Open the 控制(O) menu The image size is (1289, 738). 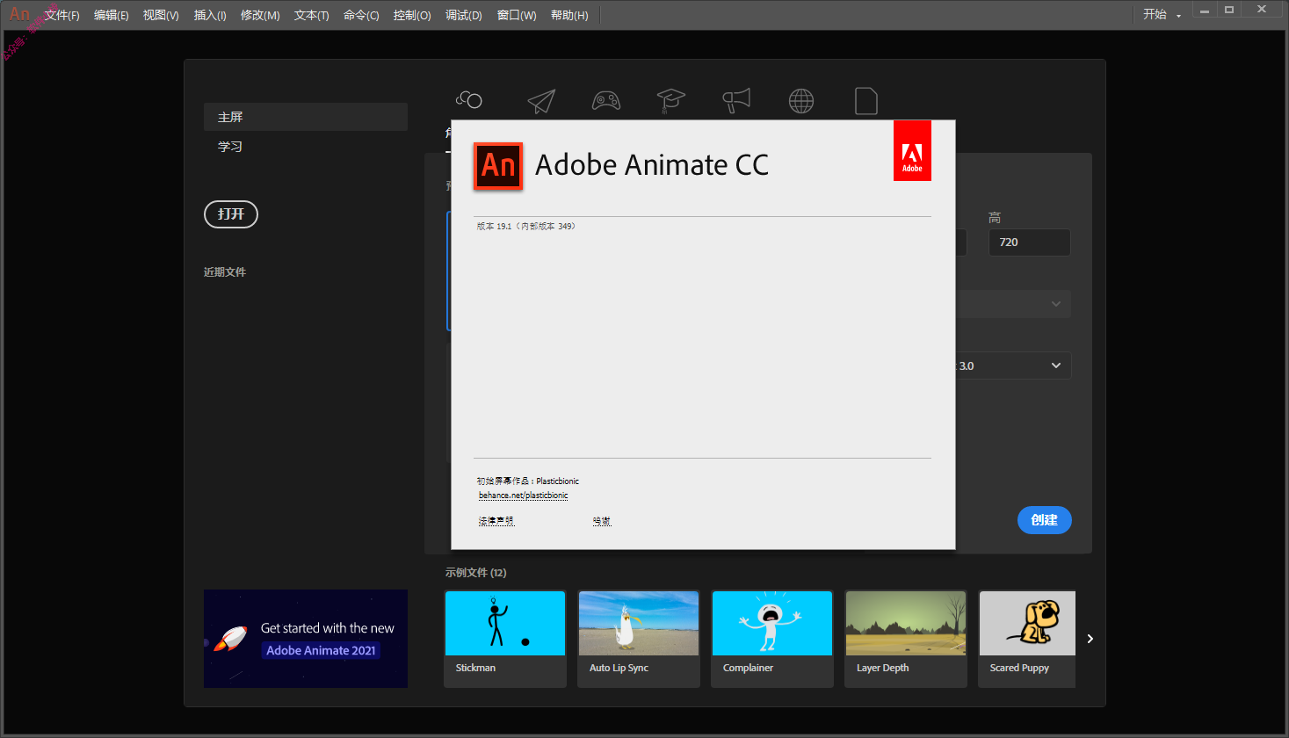(412, 15)
